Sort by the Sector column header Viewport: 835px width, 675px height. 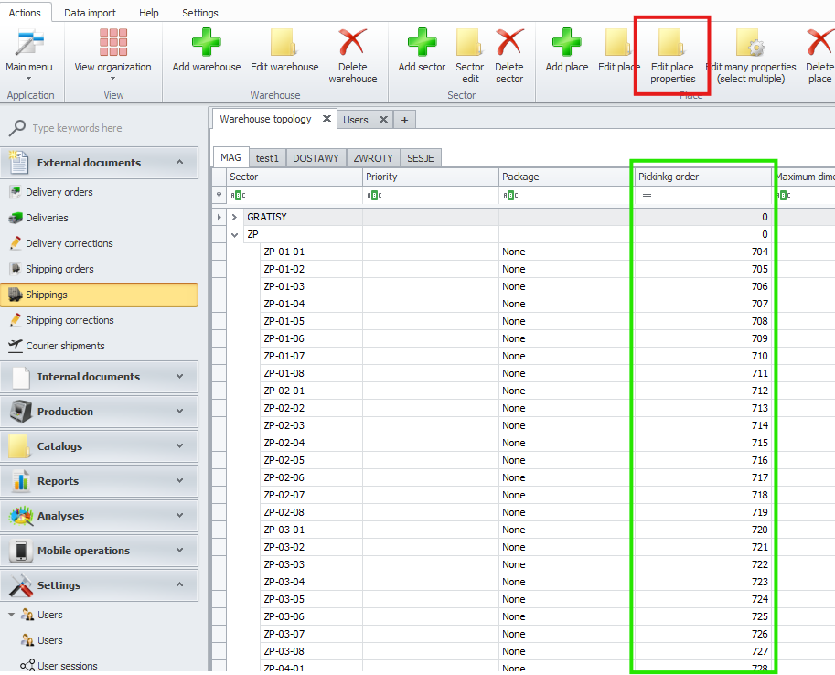[294, 177]
